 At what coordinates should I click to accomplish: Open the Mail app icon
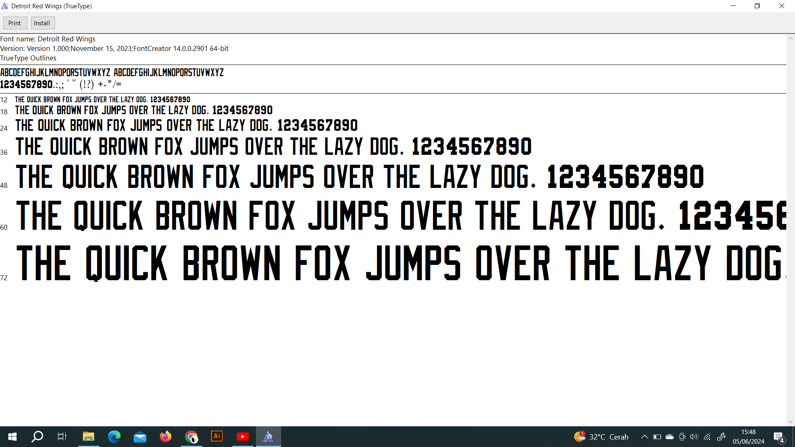[x=140, y=437]
